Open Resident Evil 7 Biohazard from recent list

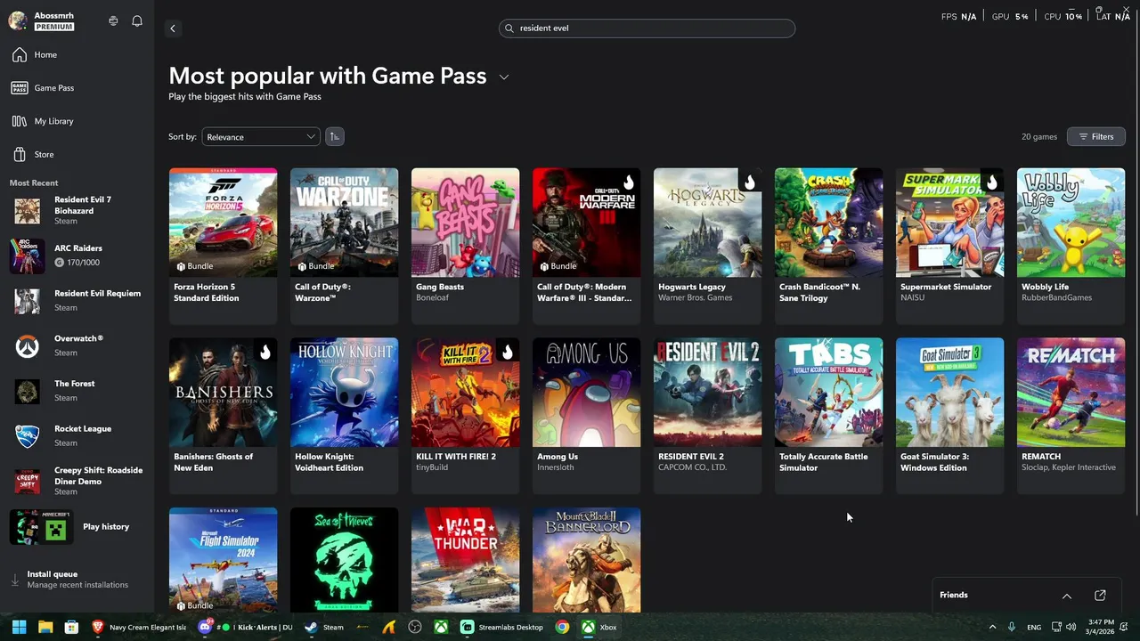pos(77,211)
